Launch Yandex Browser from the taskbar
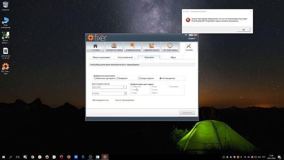Image resolution: width=284 pixels, height=160 pixels. [39, 157]
